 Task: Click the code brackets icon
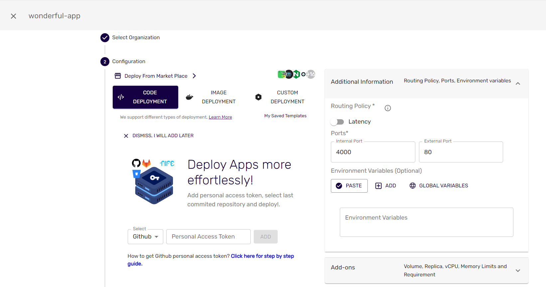pos(121,97)
